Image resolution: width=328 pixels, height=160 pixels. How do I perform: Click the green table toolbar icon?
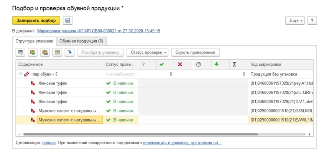coord(57,52)
